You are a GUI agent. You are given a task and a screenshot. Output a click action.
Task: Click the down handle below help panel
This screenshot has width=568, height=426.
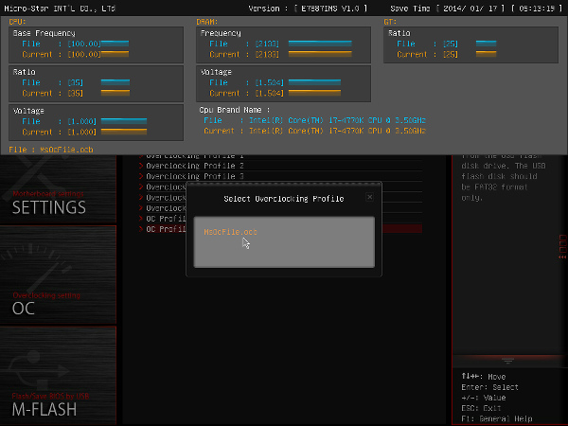click(507, 361)
